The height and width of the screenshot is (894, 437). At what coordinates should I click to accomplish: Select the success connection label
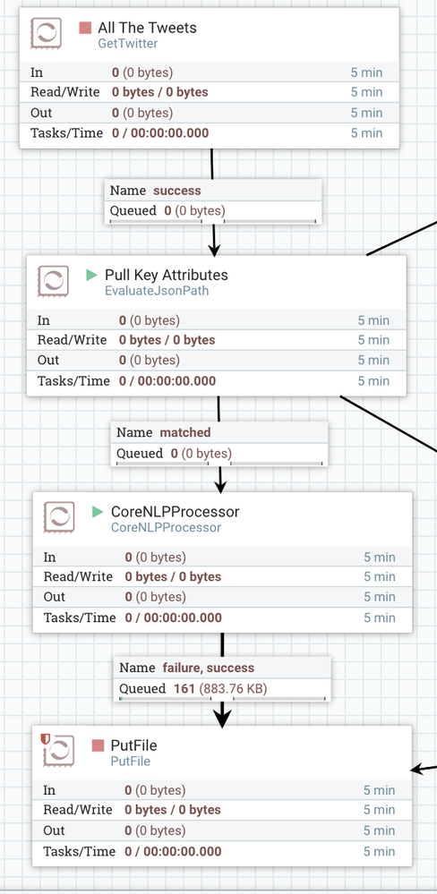point(213,202)
